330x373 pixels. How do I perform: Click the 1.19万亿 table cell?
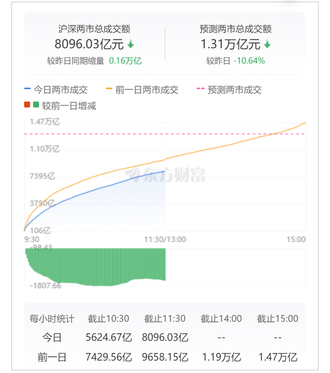point(221,357)
